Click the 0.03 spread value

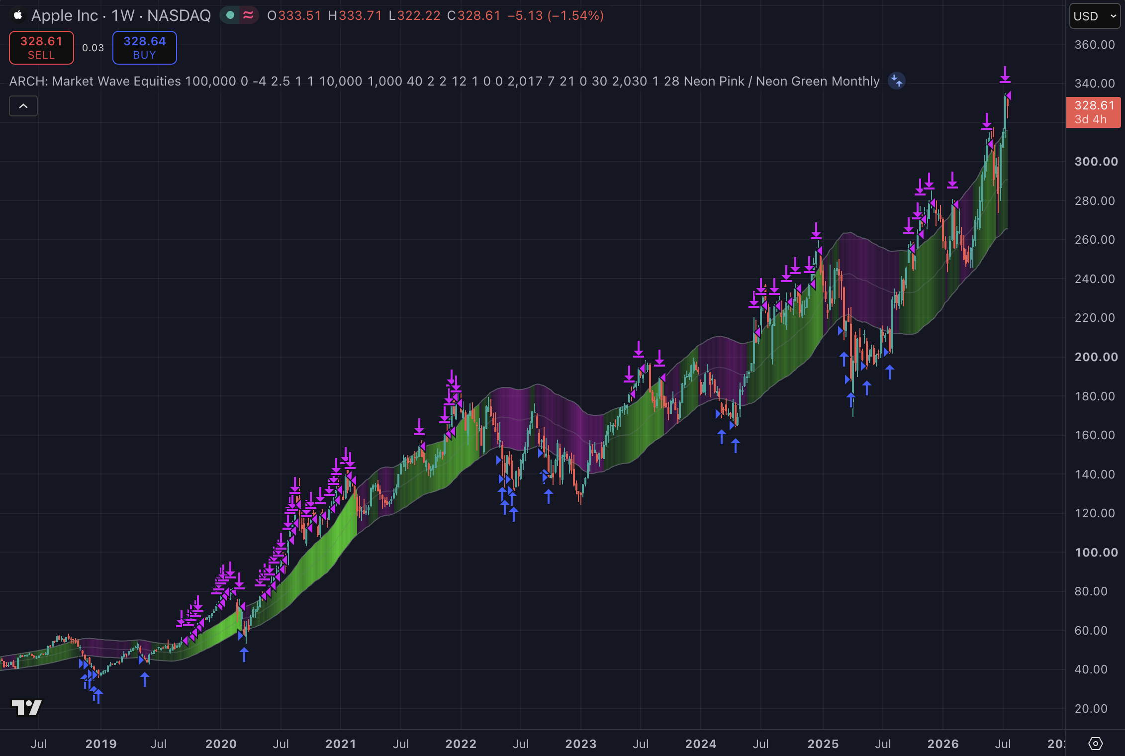tap(93, 48)
